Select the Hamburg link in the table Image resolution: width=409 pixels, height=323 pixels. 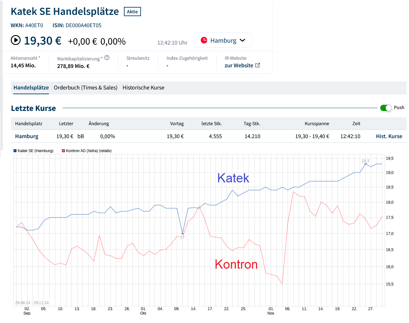click(x=27, y=136)
